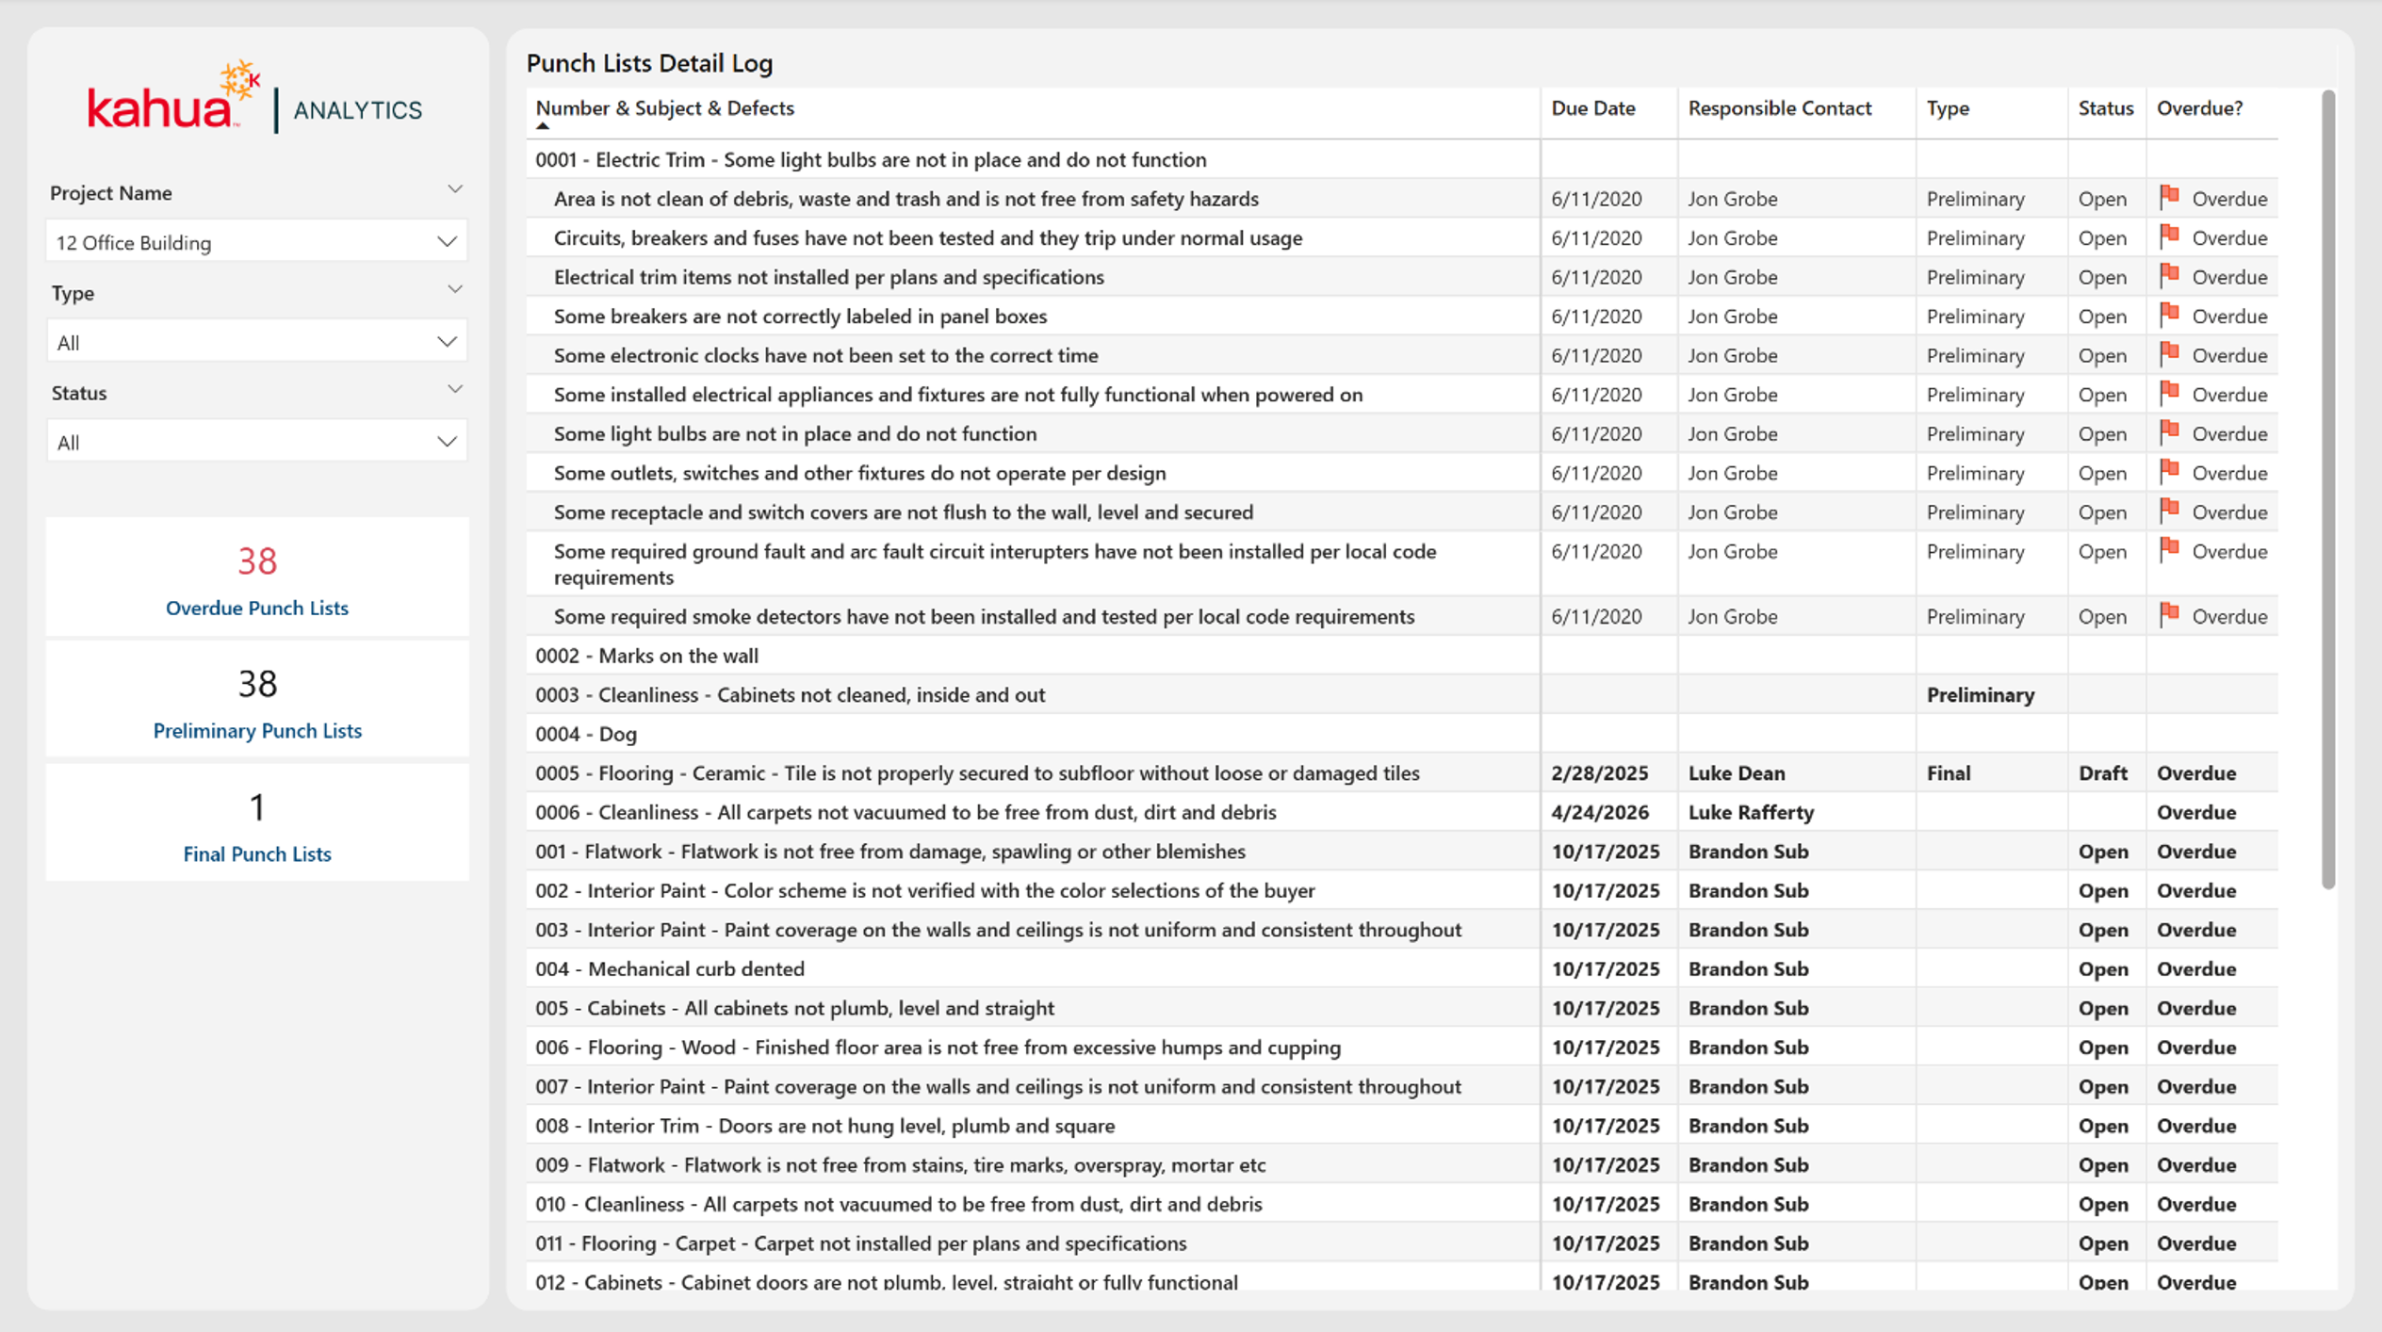Viewport: 2382px width, 1332px height.
Task: Select the Final Punch Lists card
Action: (x=257, y=822)
